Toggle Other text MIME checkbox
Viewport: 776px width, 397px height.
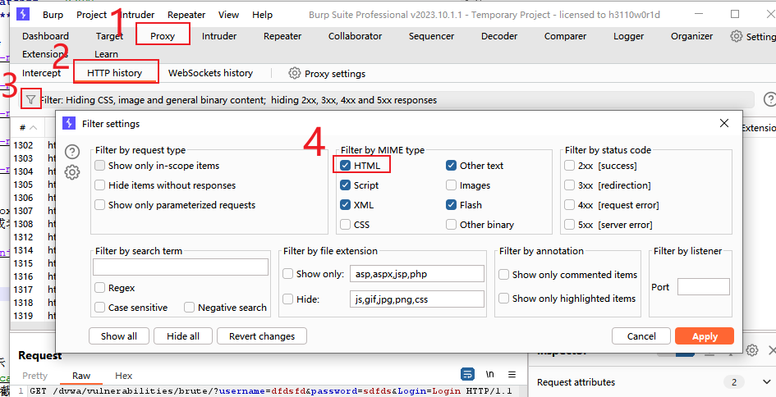coord(451,166)
